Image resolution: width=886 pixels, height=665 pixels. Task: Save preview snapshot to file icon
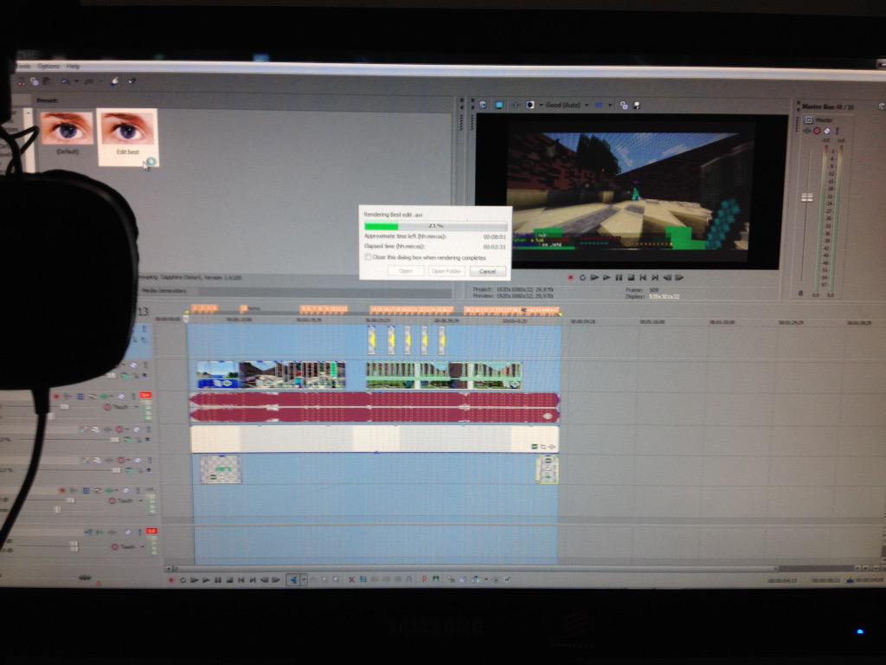pyautogui.click(x=636, y=105)
